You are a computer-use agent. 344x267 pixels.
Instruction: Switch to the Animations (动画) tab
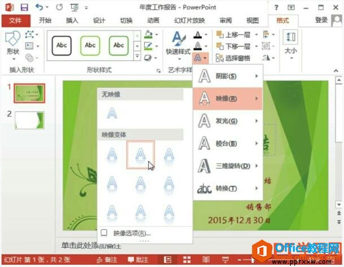[x=153, y=21]
